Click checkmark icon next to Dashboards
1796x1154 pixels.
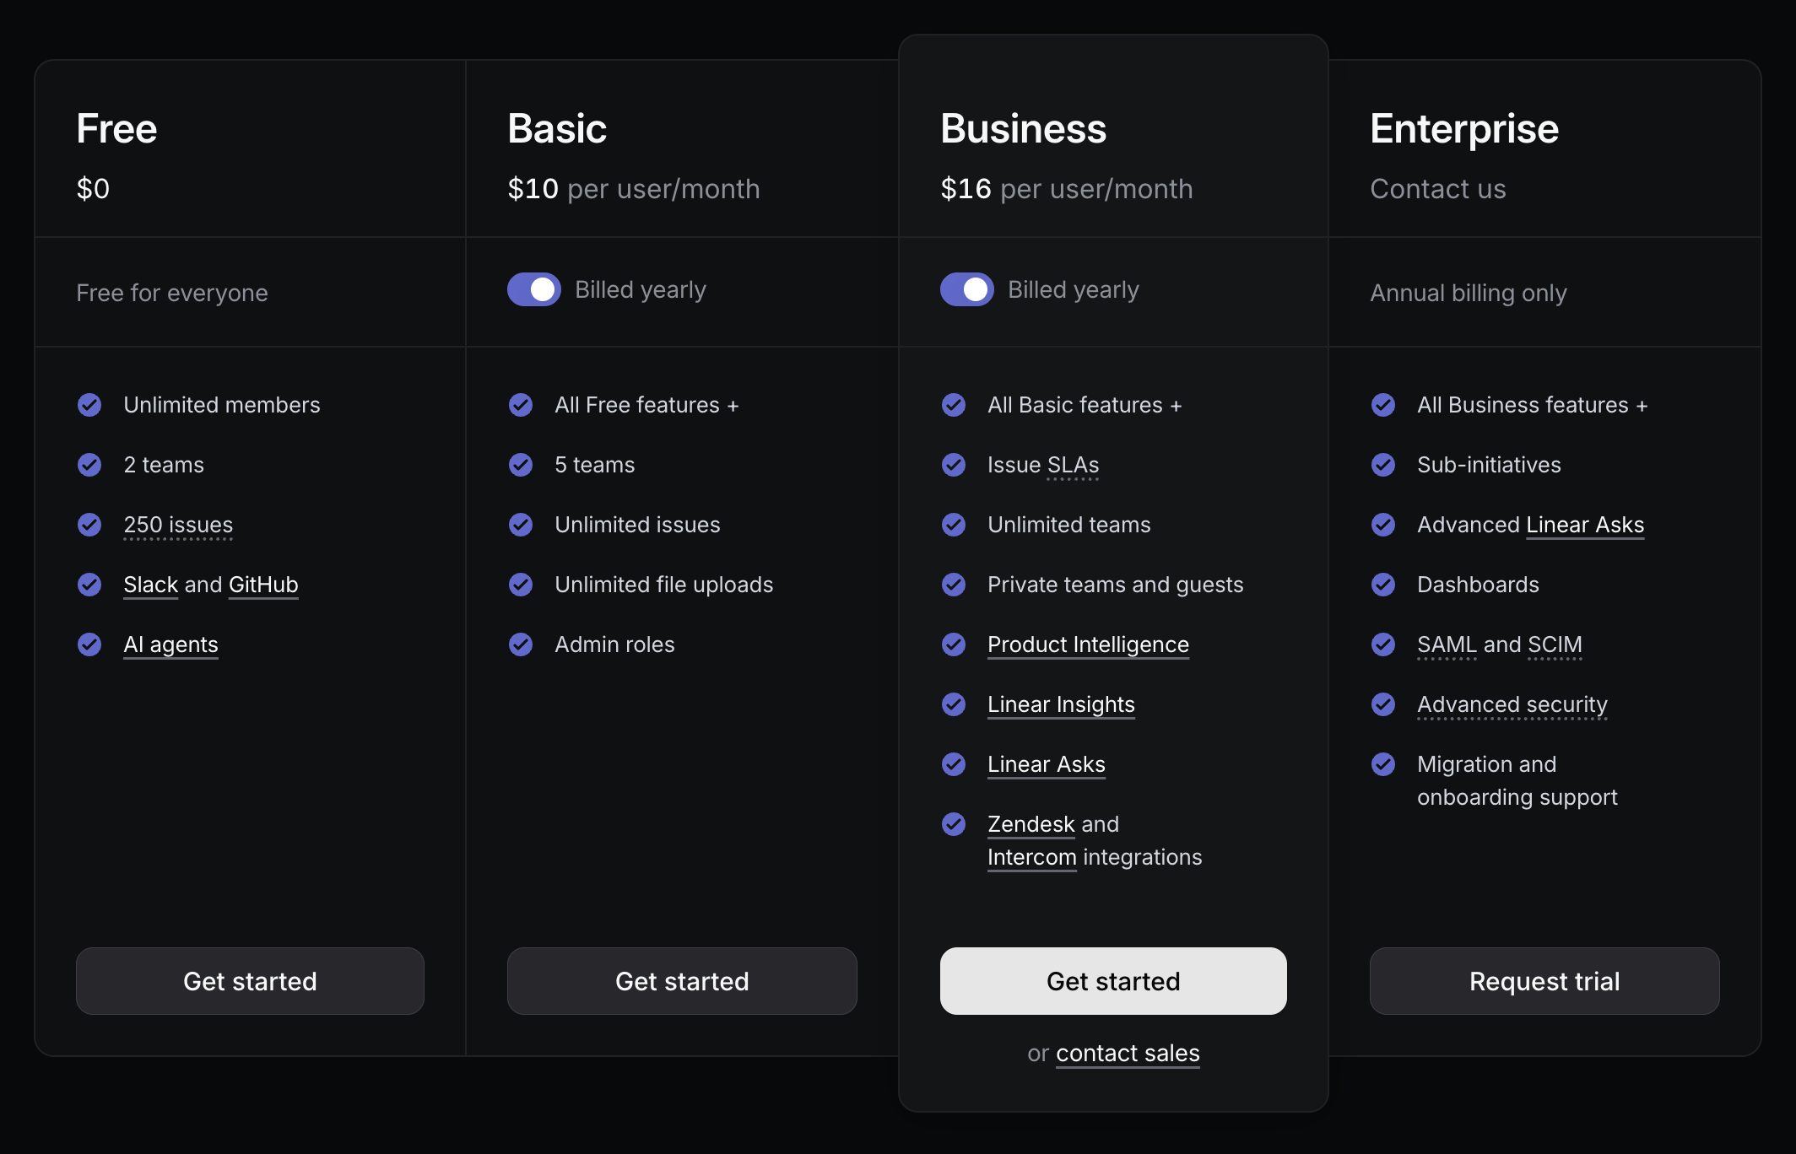point(1383,585)
